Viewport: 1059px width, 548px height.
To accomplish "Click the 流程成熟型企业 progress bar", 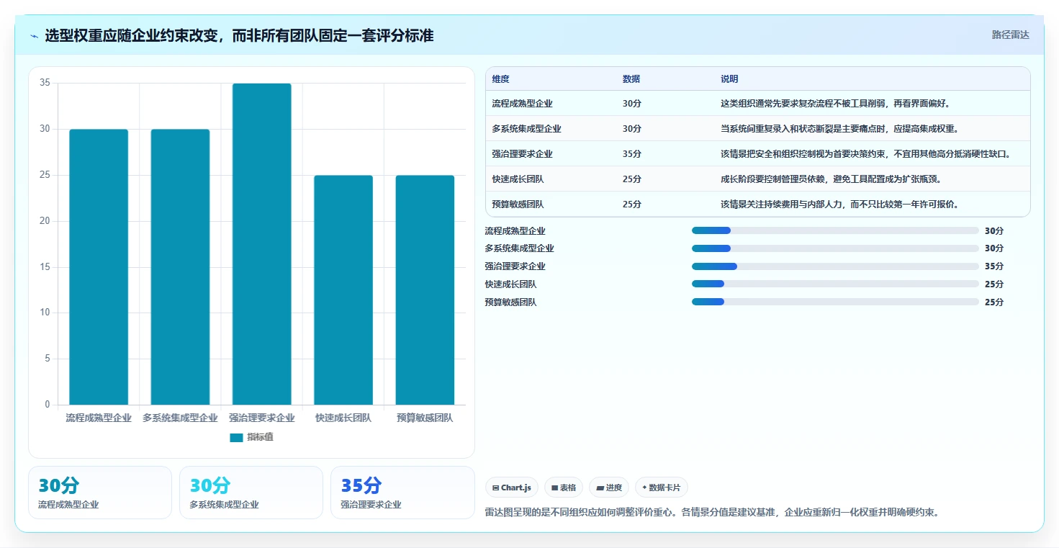I will pos(835,230).
